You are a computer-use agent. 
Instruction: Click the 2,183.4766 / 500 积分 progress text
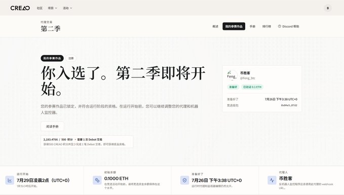click(58, 139)
